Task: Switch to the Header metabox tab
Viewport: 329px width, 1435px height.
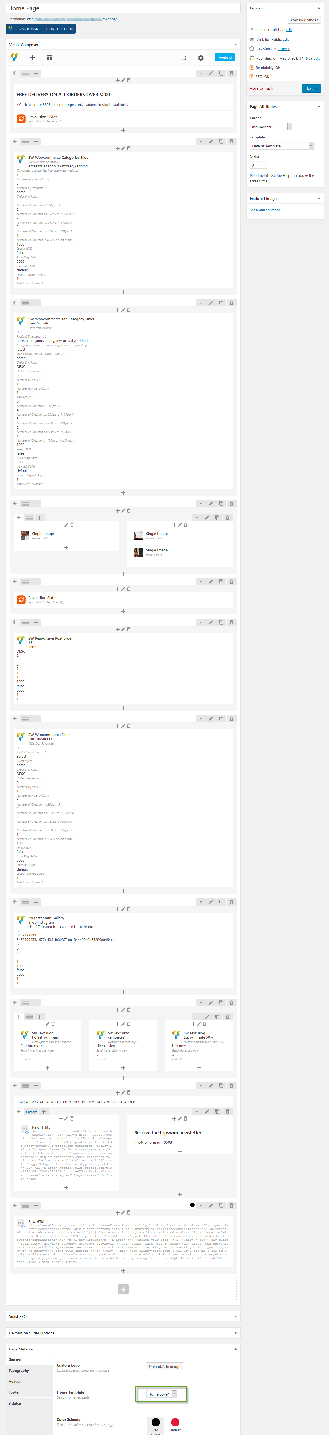Action: pos(29,1382)
